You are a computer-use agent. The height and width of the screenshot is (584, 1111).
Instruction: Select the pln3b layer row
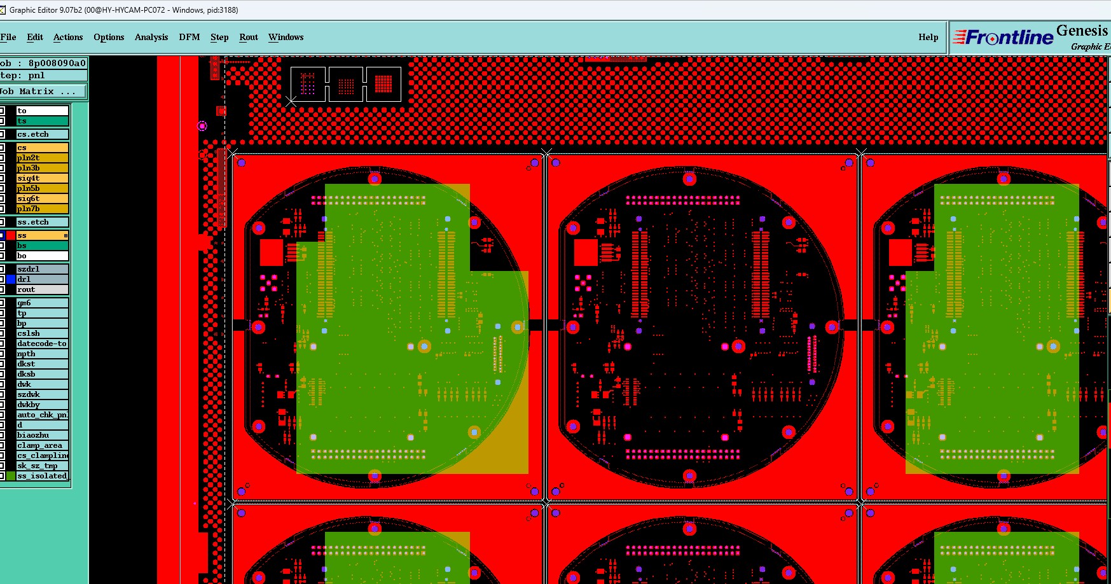coord(42,168)
